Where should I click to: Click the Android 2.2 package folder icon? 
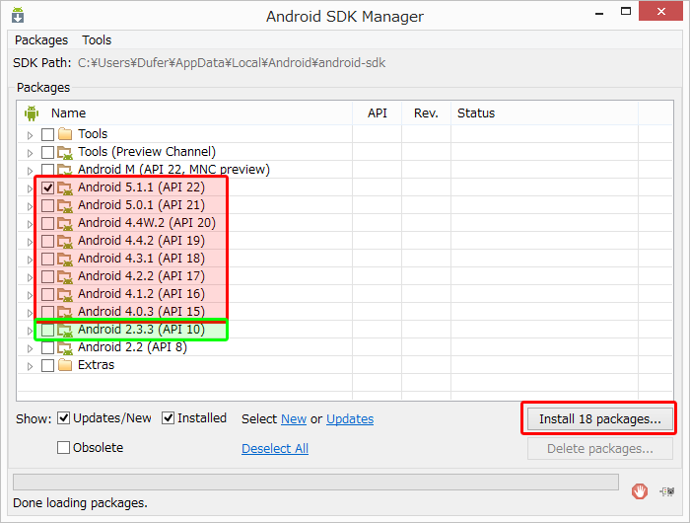[65, 348]
